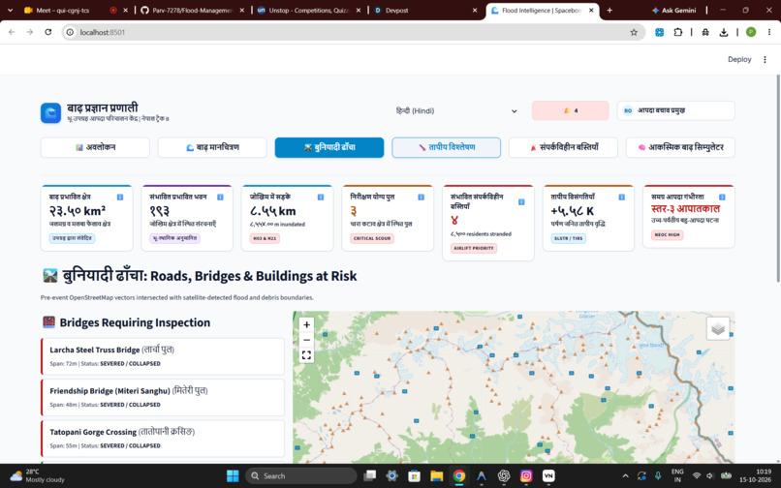Click Ask Gemini button

[673, 10]
